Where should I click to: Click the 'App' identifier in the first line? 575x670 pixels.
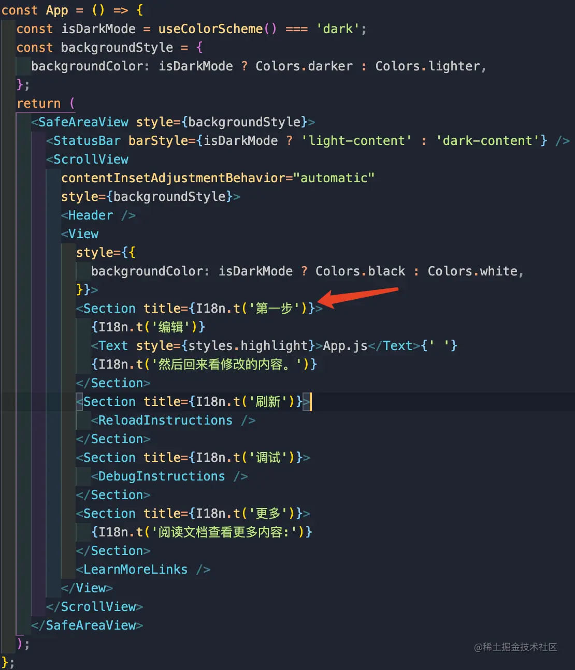click(x=57, y=10)
